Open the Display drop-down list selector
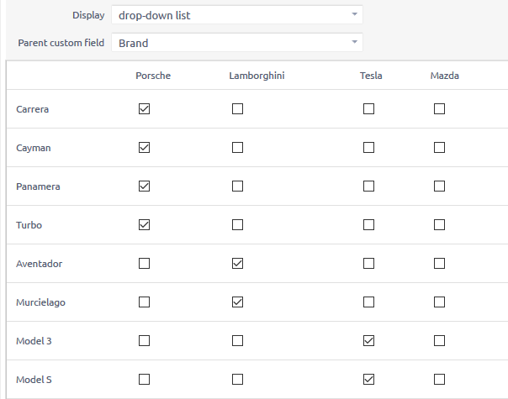508x399 pixels. click(x=236, y=15)
